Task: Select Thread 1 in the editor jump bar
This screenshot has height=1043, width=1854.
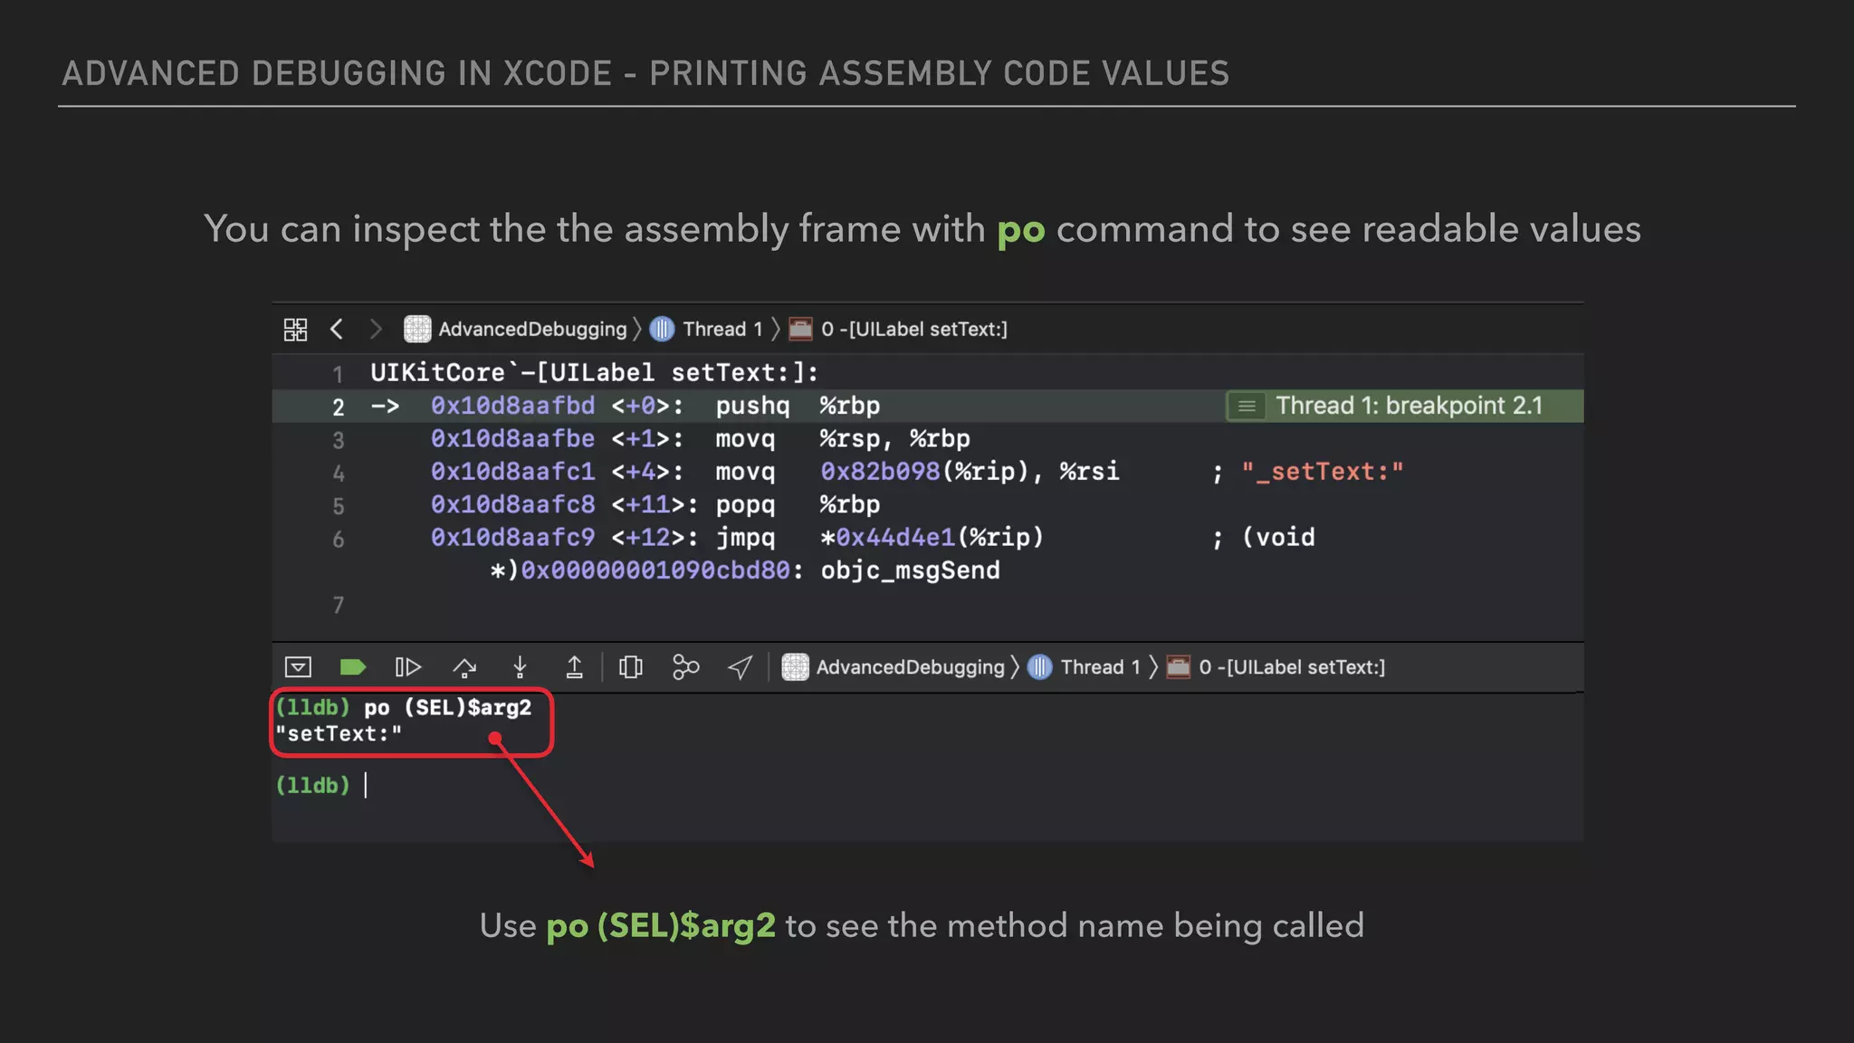Action: click(706, 329)
